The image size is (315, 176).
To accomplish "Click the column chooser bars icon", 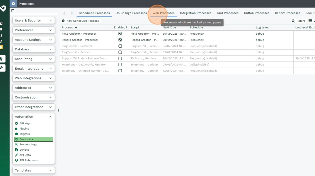I will [x=72, y=13].
